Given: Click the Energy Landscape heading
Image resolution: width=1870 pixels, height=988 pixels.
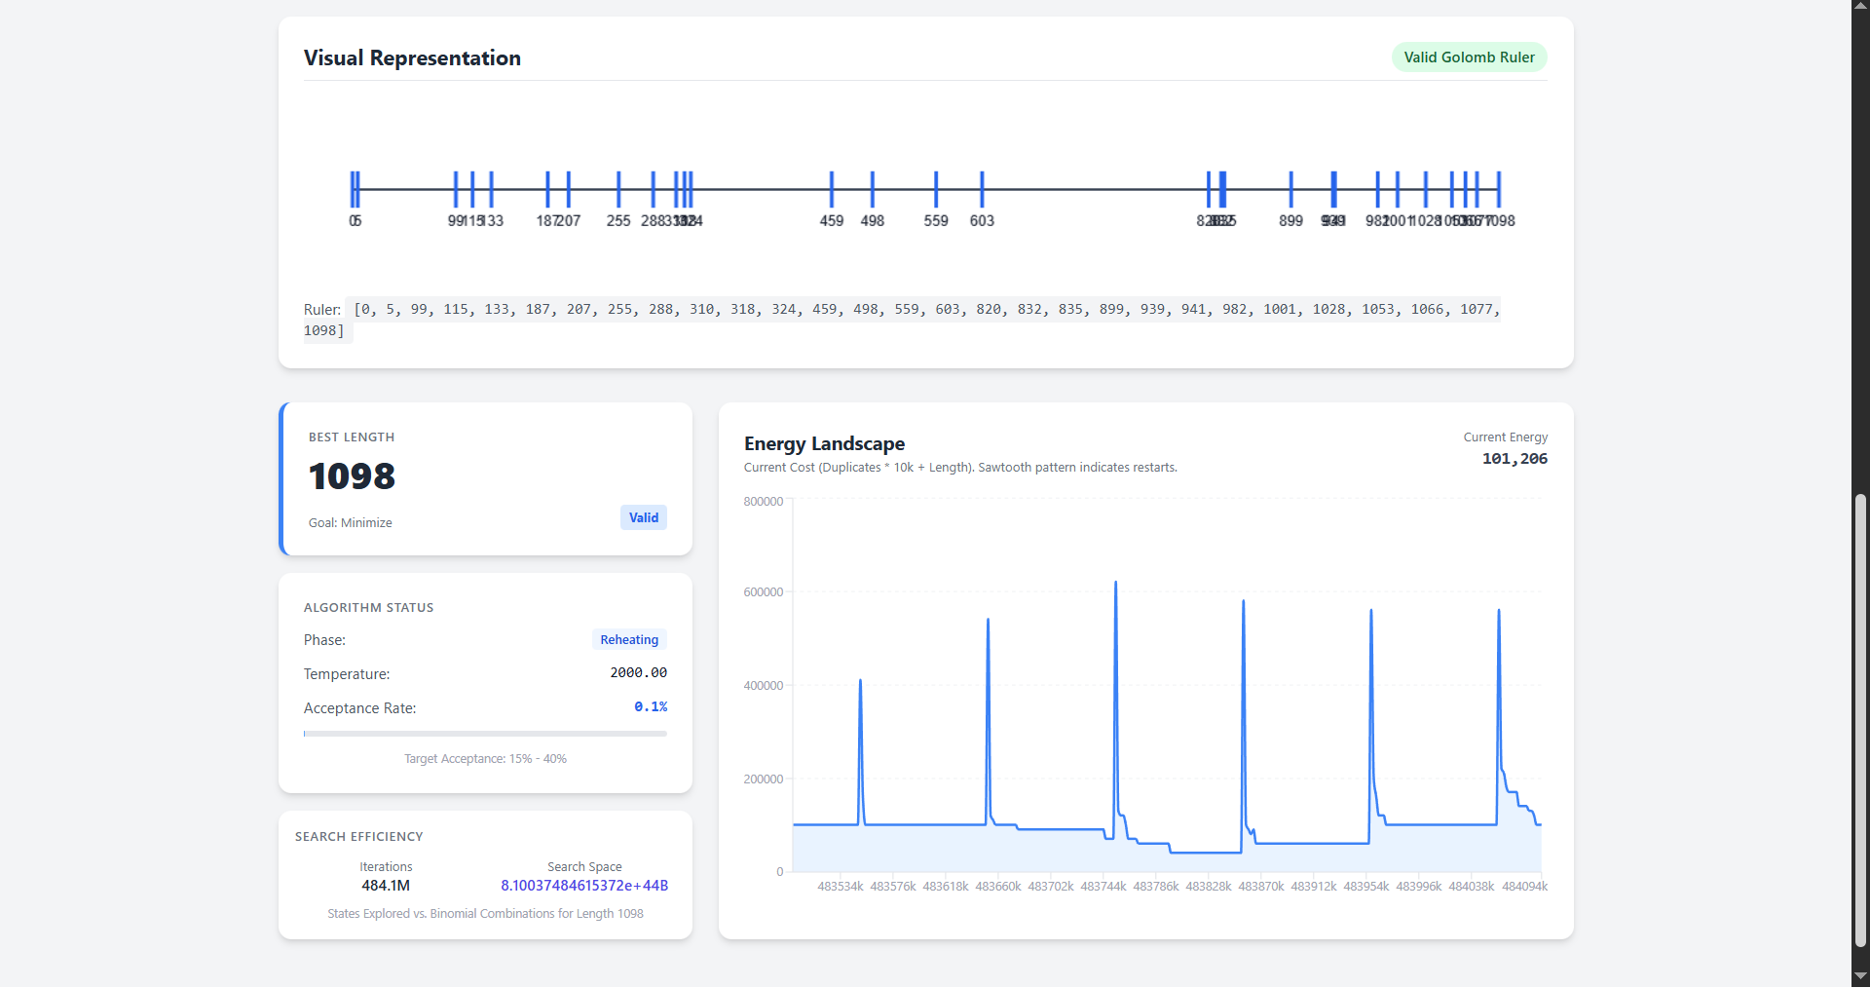Looking at the screenshot, I should [x=824, y=443].
